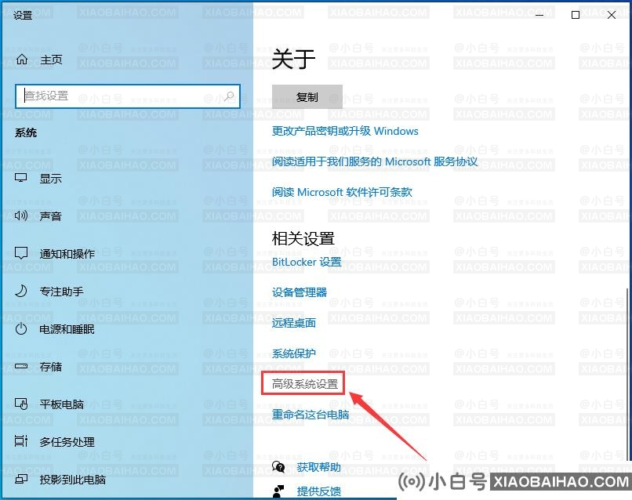Close the 设置 window

[612, 15]
